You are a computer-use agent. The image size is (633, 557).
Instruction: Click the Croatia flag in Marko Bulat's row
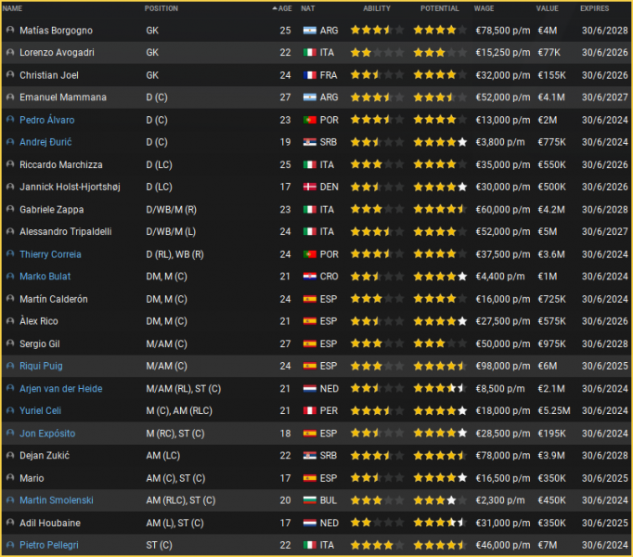click(309, 277)
